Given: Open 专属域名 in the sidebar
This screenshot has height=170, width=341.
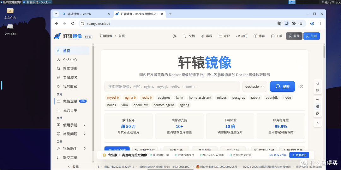Looking at the screenshot, I should (x=72, y=78).
